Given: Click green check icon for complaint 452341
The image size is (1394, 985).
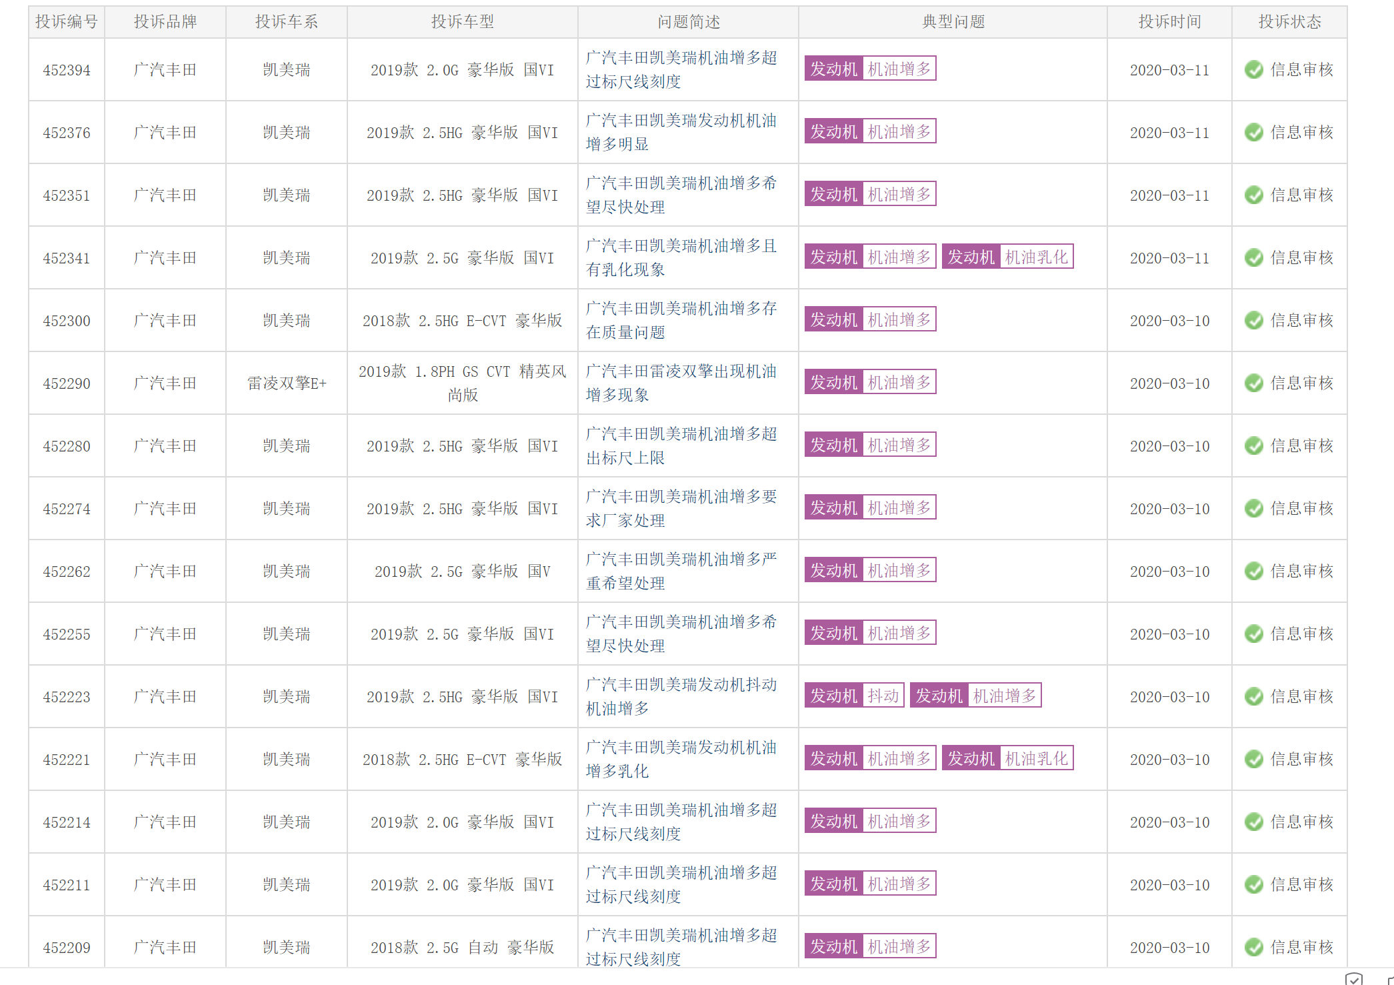Looking at the screenshot, I should [1254, 257].
